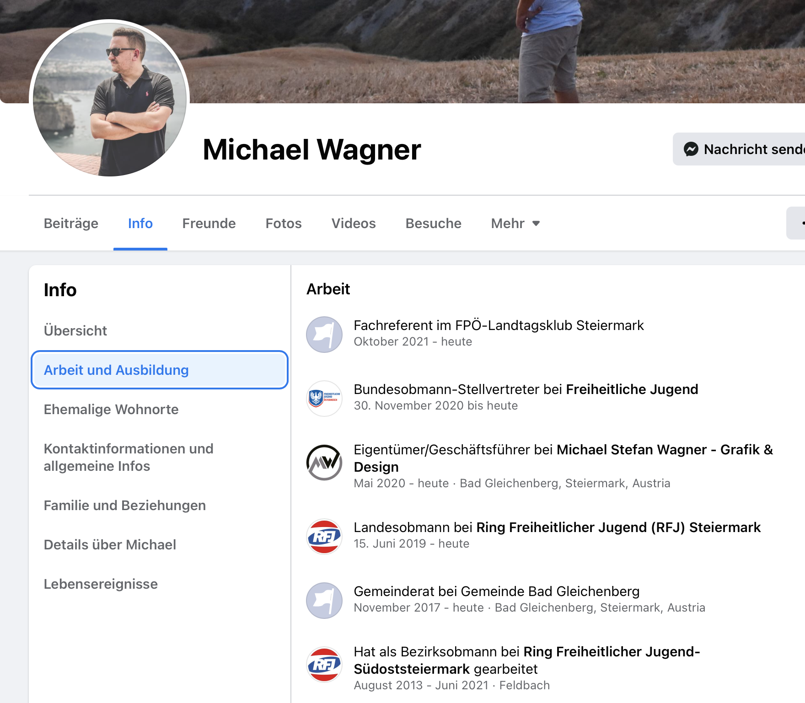
Task: Click the RFJ logo beside Bezirksobmann entry
Action: pyautogui.click(x=324, y=665)
